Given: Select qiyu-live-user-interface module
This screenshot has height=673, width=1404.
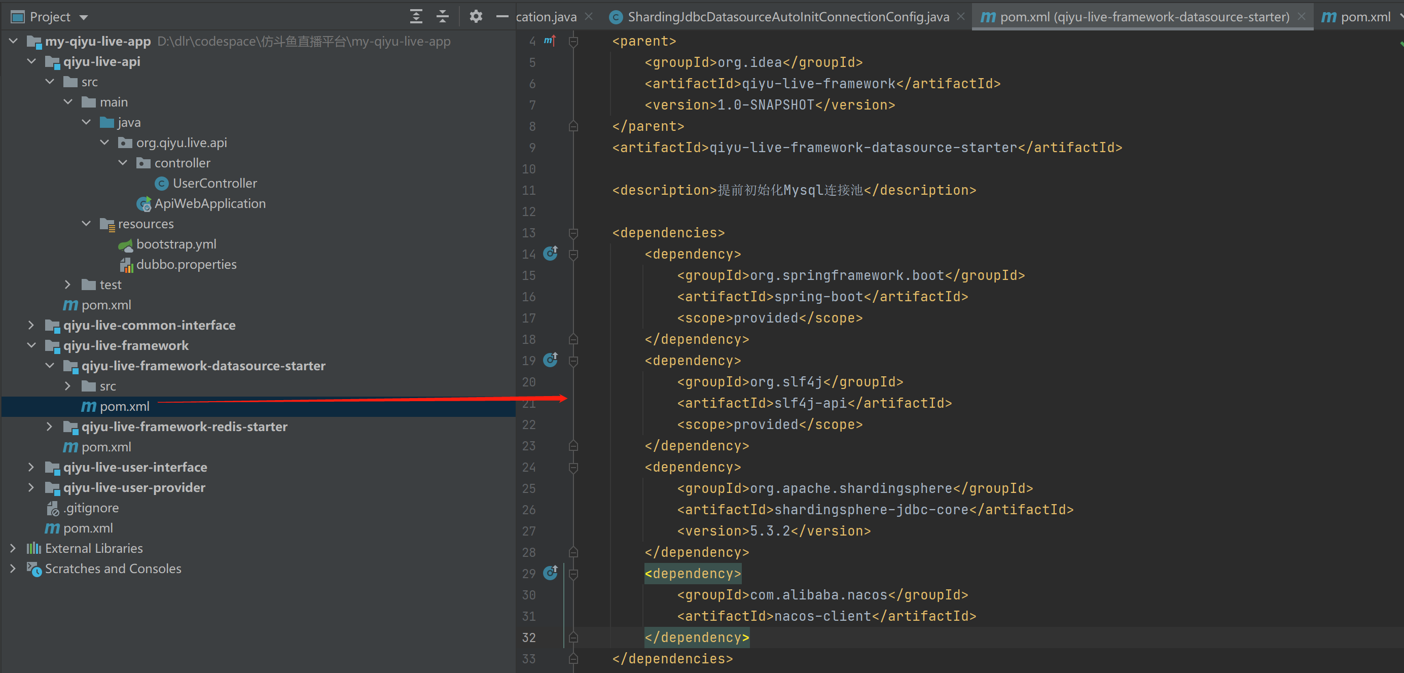Looking at the screenshot, I should [x=135, y=467].
